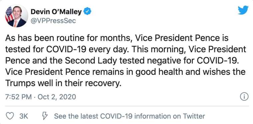Click the lightning bolt icon
The width and height of the screenshot is (253, 124).
(45, 116)
